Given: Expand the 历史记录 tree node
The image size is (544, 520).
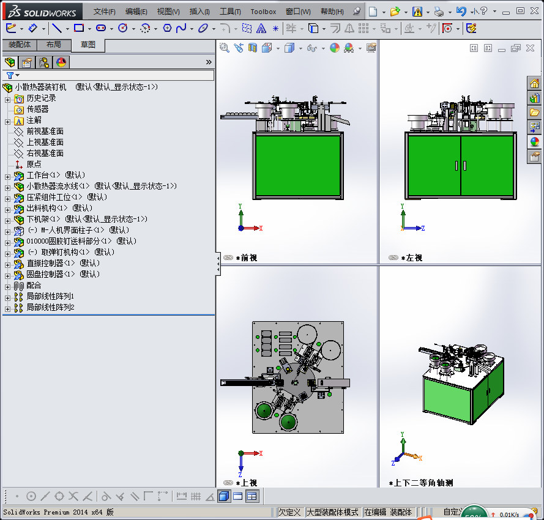Looking at the screenshot, I should pos(7,100).
